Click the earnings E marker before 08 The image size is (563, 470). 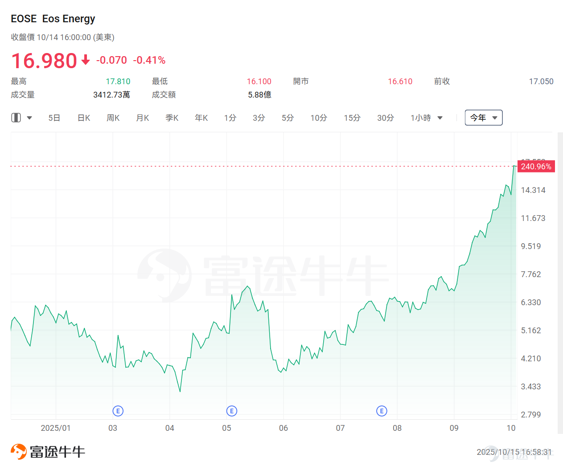click(x=382, y=411)
